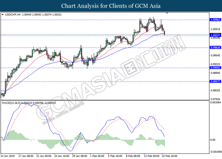Click the 14 Jan 2019 date label
This screenshot has width=222, height=159.
click(8, 156)
